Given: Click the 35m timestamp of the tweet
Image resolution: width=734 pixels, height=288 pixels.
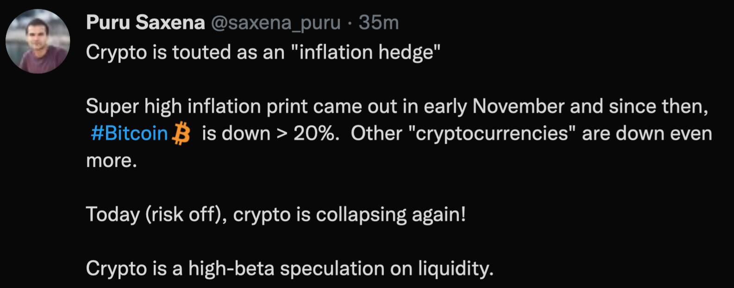Looking at the screenshot, I should click(379, 22).
